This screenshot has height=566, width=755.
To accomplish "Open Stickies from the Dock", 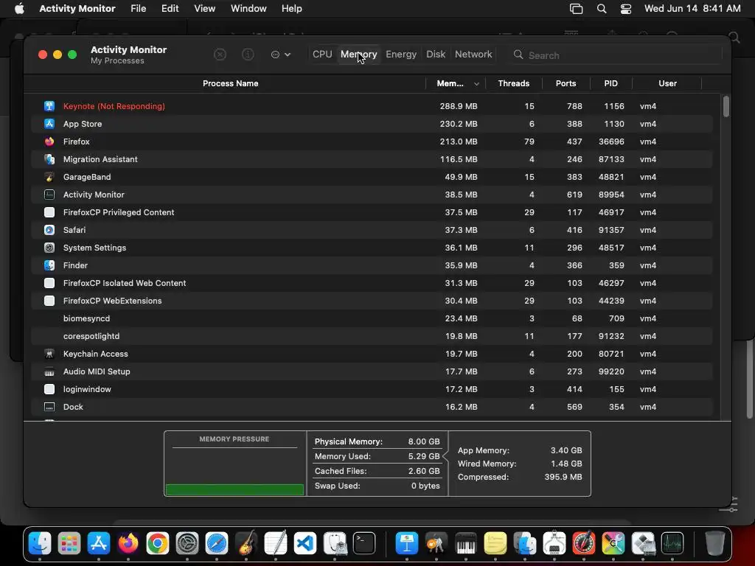I will (495, 543).
